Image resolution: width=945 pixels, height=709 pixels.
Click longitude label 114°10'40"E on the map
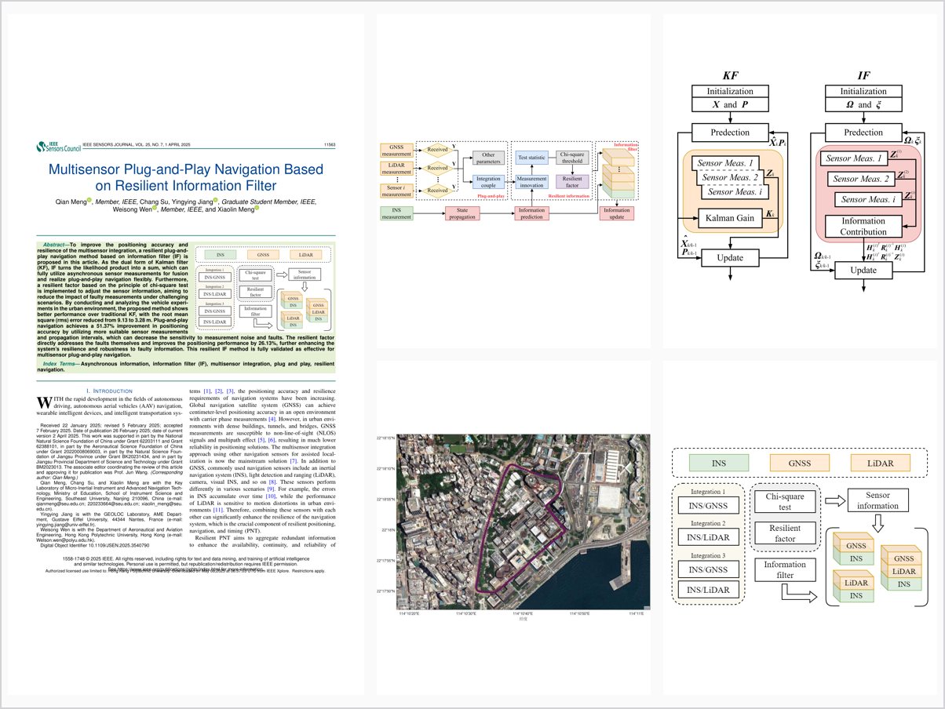522,613
